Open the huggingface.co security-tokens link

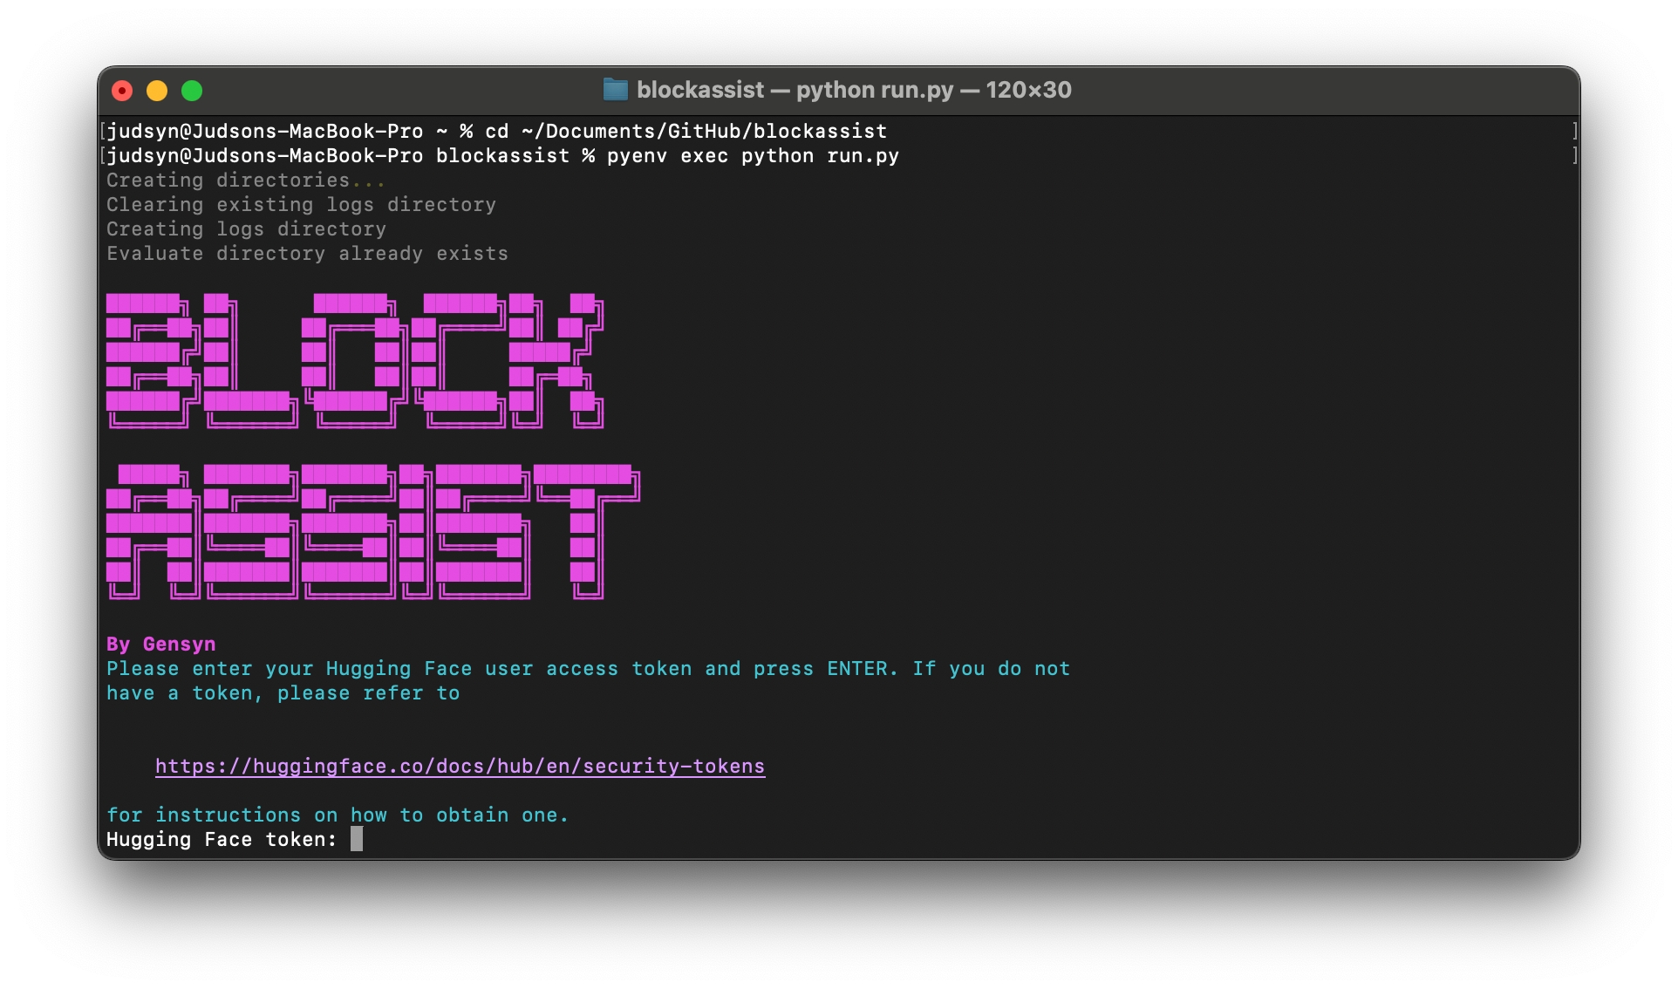(x=460, y=767)
